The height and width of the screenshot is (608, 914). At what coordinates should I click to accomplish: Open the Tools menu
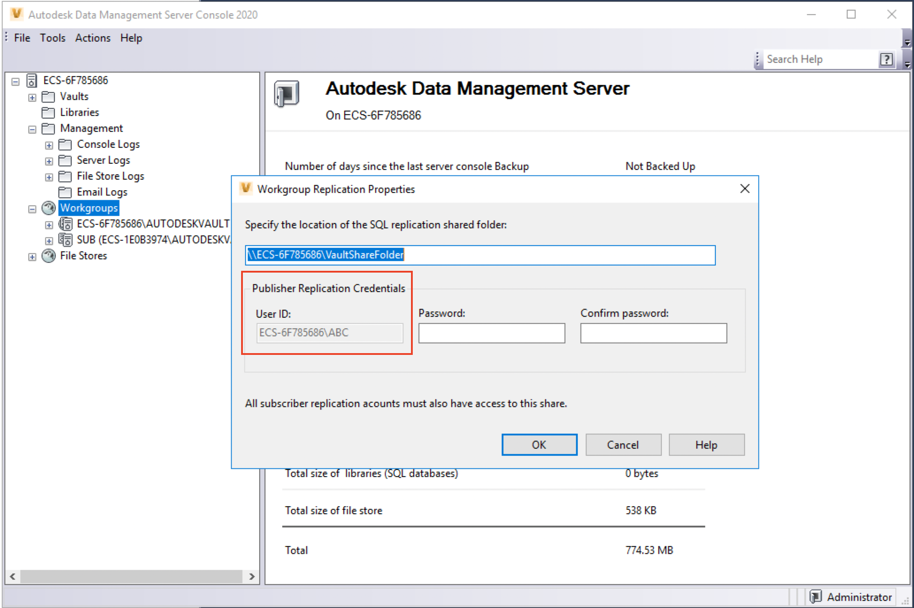(52, 38)
